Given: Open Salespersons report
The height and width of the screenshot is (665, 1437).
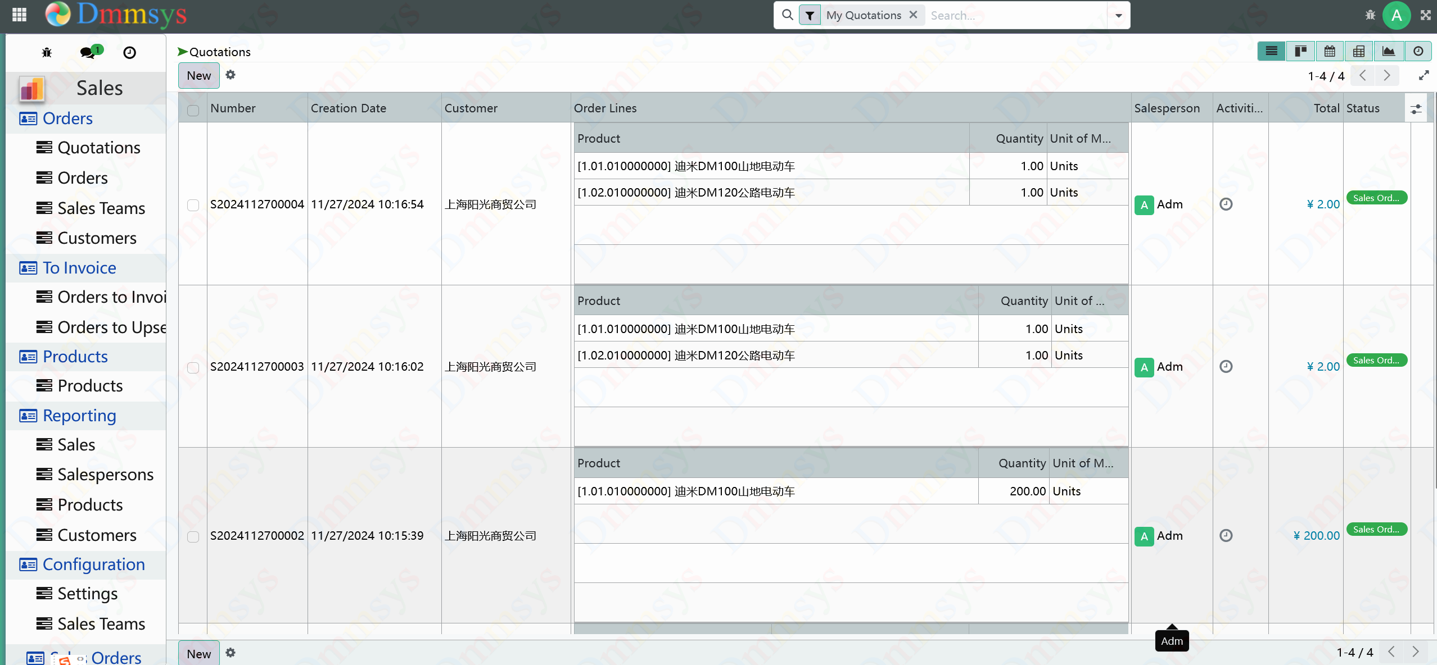Looking at the screenshot, I should coord(94,475).
